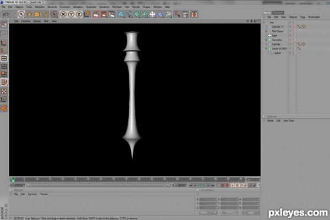Select the Lathe NURBS object
Viewport: 330px width, 220px height.
(x=279, y=48)
